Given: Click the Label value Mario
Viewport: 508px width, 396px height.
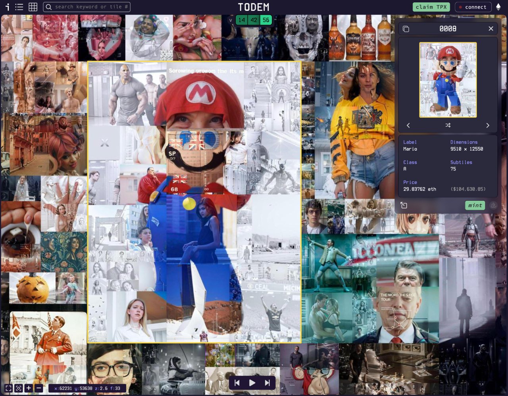Looking at the screenshot, I should (410, 149).
